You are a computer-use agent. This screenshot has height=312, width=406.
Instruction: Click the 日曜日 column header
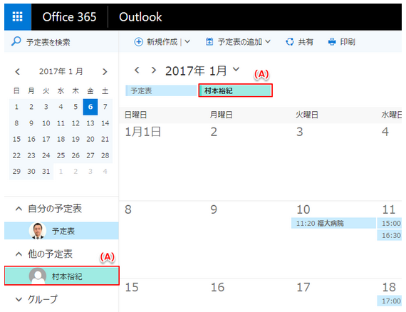pos(135,115)
